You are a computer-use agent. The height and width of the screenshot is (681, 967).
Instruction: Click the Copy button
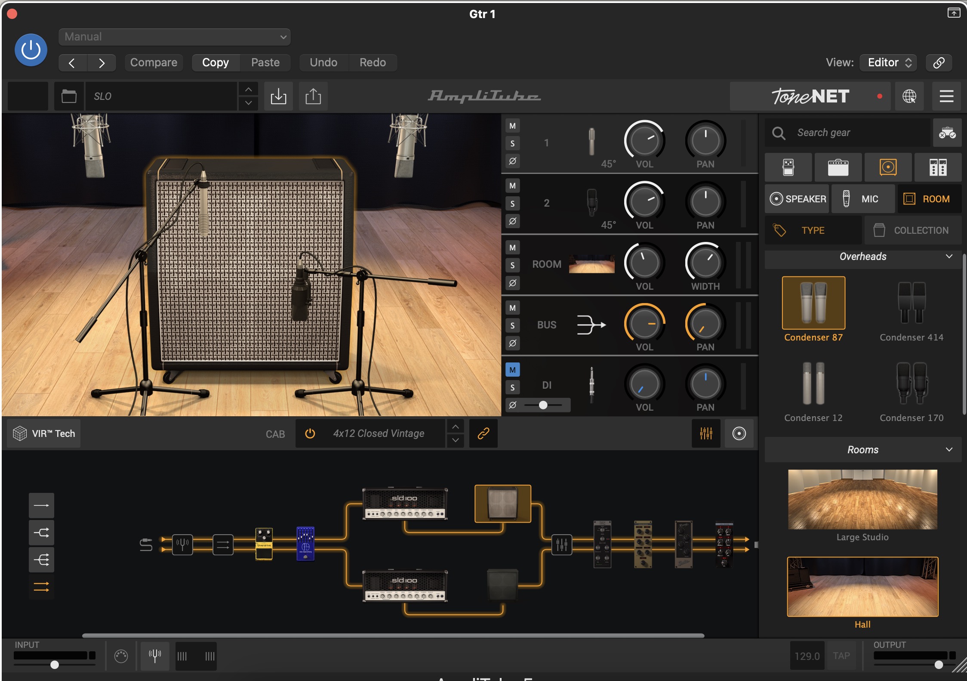(x=216, y=63)
